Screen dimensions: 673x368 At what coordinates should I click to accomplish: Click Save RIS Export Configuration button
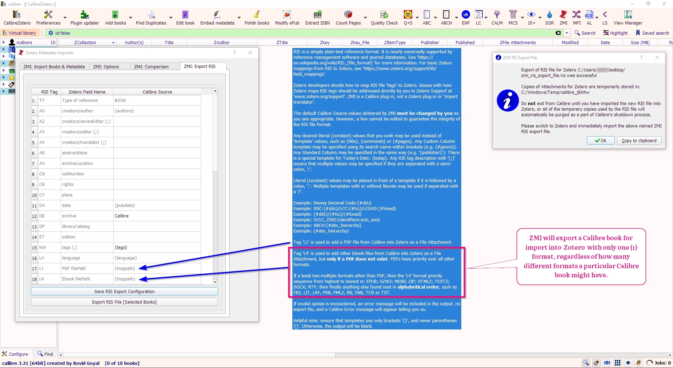click(124, 291)
